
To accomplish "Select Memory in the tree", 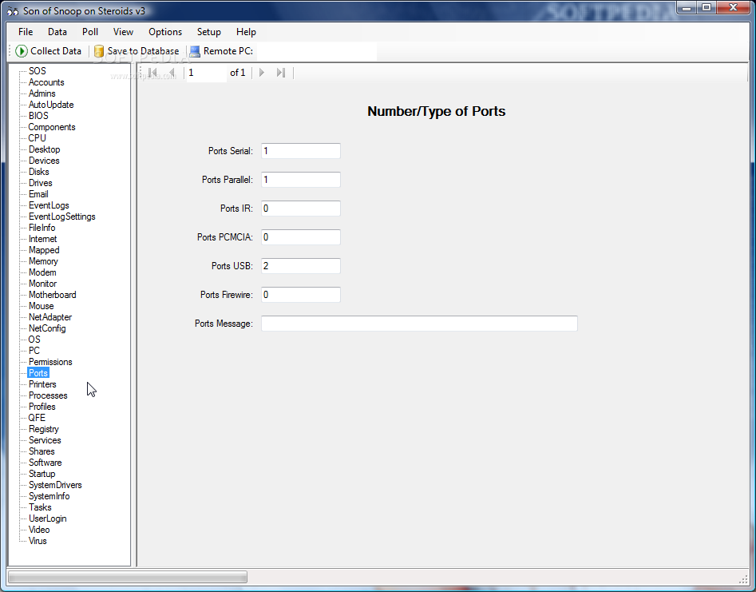I will point(43,261).
